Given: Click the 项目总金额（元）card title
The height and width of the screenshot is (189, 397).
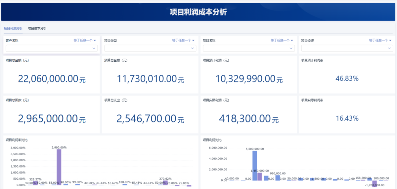Looking at the screenshot, I should (x=17, y=60).
